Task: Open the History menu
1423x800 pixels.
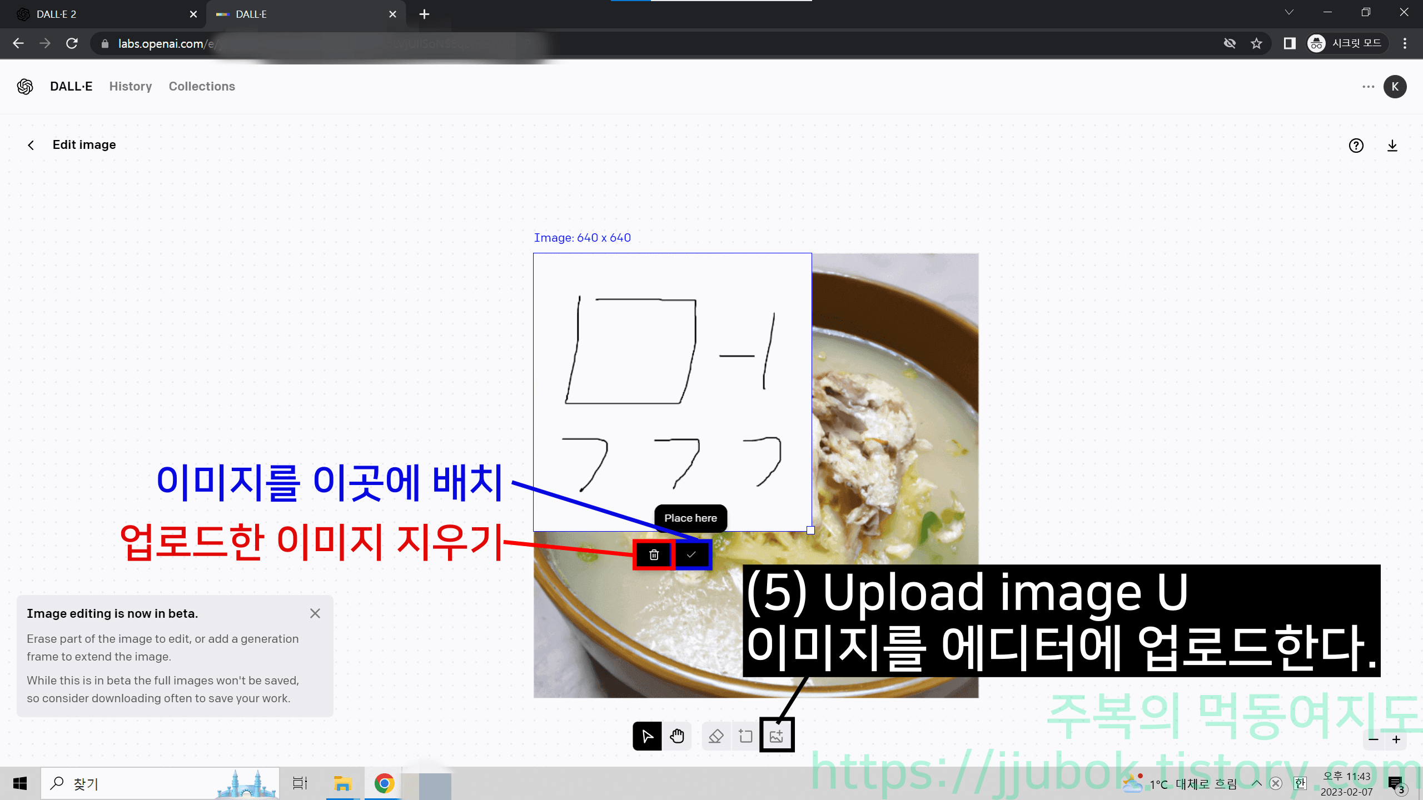Action: (130, 86)
